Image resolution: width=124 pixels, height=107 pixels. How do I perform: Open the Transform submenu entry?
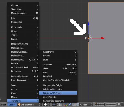(23, 101)
